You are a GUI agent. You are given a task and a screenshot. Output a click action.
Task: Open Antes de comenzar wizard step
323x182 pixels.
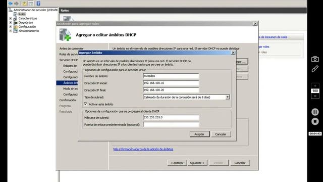[71, 49]
